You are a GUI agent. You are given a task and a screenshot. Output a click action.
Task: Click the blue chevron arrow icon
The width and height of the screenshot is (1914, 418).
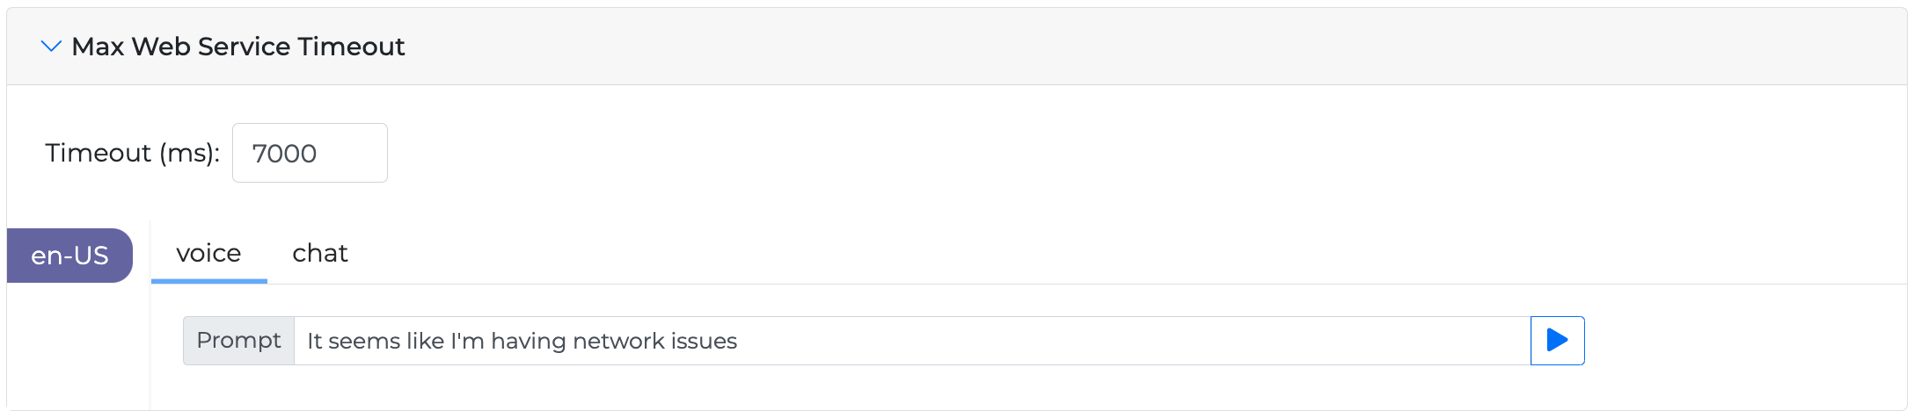click(51, 47)
